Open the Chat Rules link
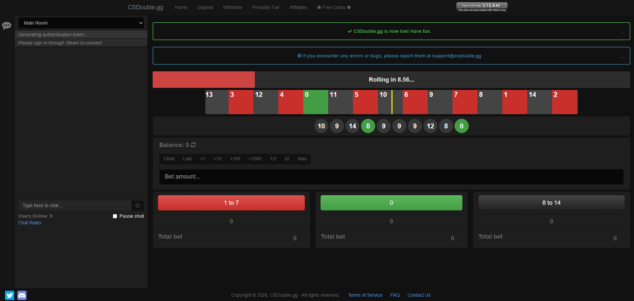Viewport: 634px width, 301px height. point(30,223)
